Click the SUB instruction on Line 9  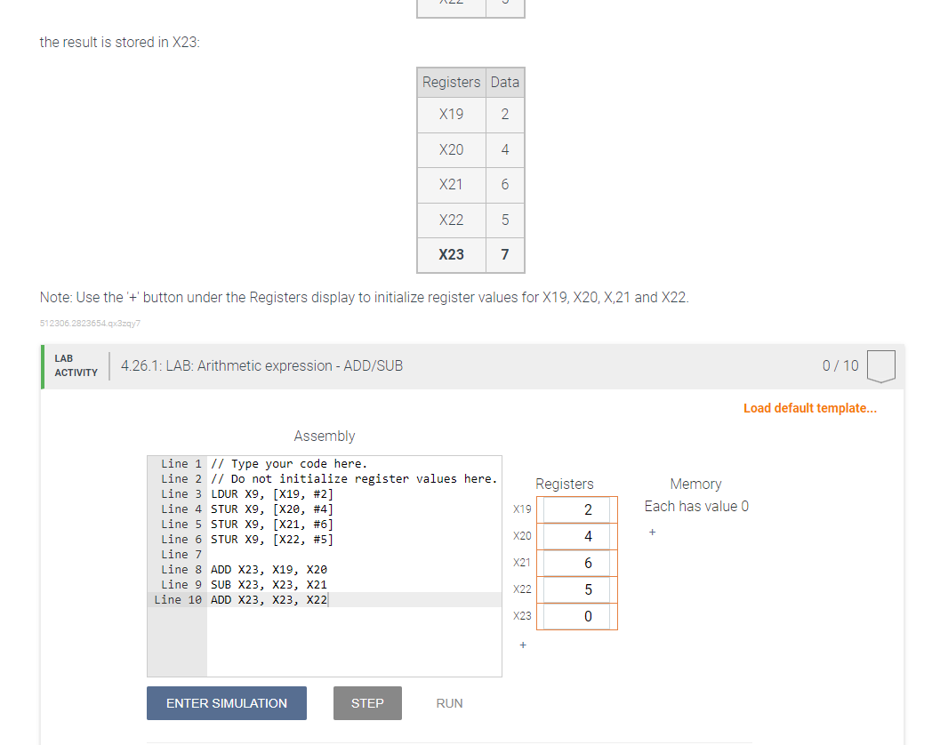tap(221, 584)
